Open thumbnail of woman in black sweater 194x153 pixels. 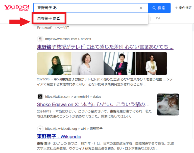click(54, 64)
